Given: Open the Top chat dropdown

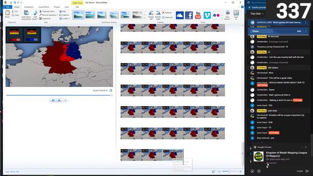Looking at the screenshot, I should tap(257, 14).
